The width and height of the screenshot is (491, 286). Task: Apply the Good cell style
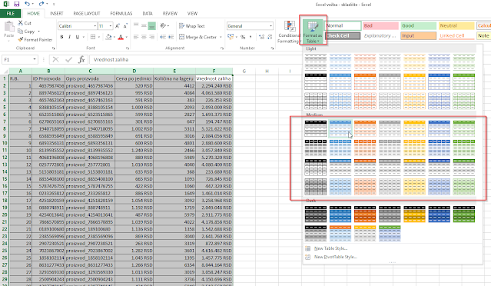pos(418,25)
